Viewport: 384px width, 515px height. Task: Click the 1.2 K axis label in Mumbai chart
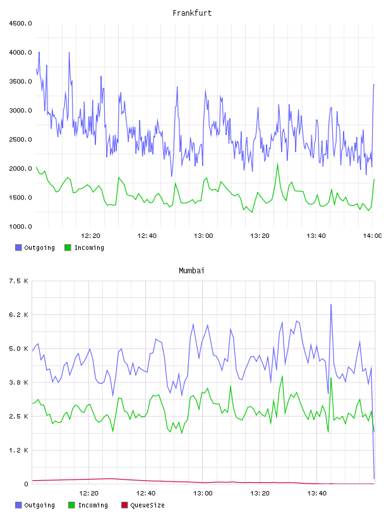point(18,450)
